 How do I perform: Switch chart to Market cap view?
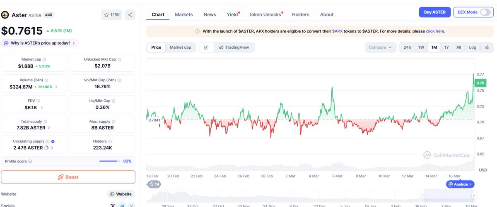[181, 47]
